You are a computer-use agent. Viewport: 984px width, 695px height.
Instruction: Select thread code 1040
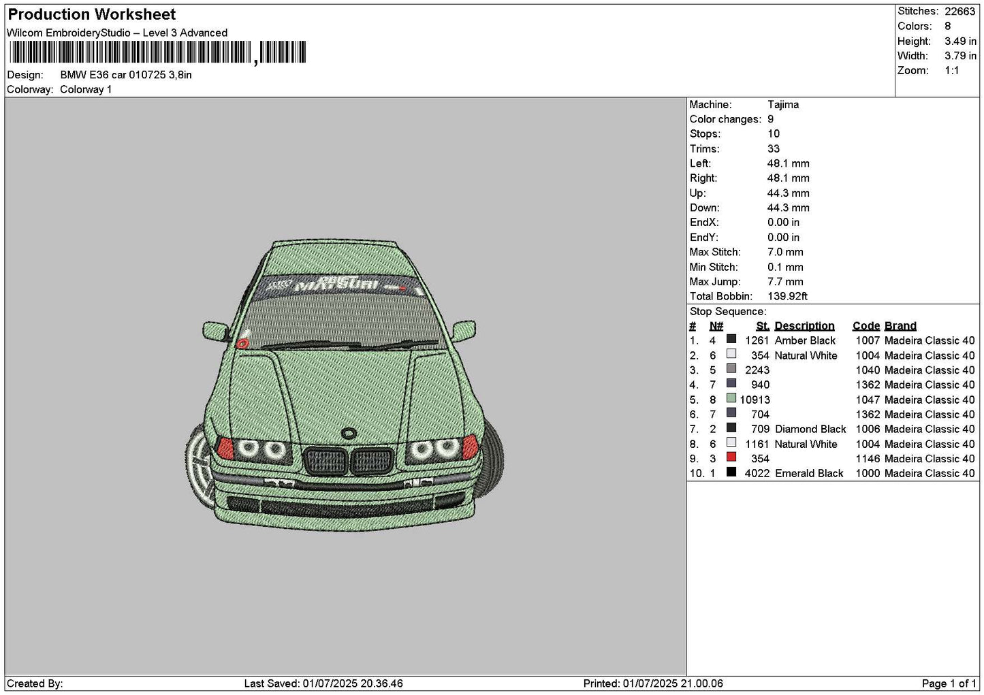[x=868, y=370]
